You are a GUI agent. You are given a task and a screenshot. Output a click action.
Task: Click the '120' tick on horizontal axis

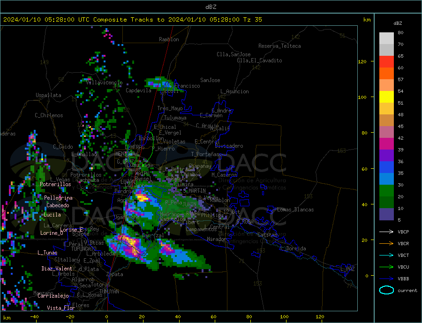click(x=320, y=317)
